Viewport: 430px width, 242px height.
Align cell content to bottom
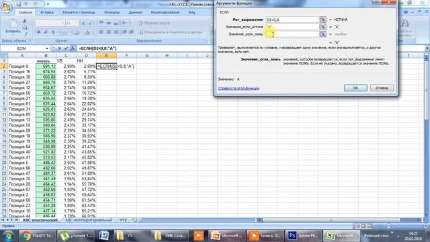point(116,23)
